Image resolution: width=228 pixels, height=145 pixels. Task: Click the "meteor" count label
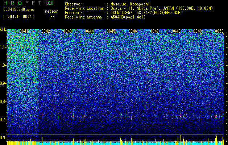coord(51,11)
